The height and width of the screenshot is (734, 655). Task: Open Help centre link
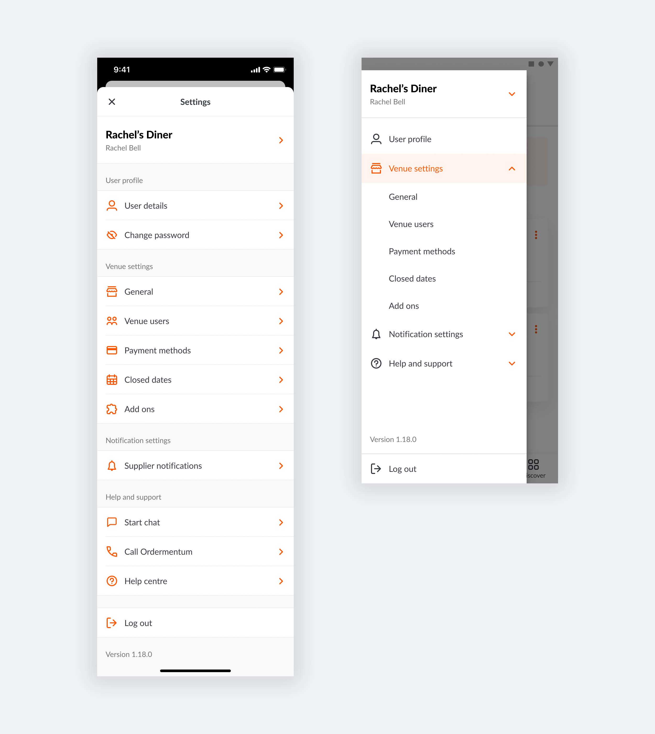195,580
